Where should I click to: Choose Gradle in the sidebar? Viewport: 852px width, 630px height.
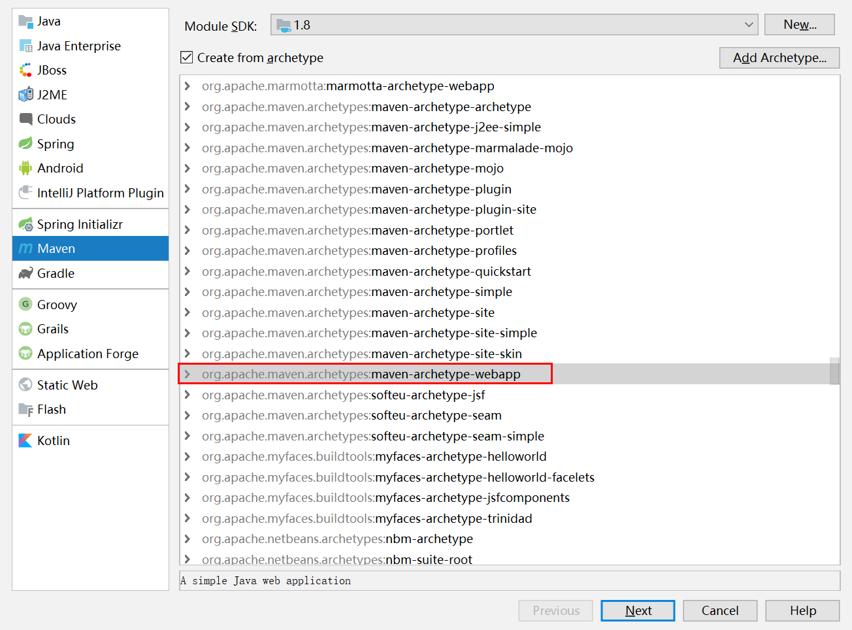90,273
